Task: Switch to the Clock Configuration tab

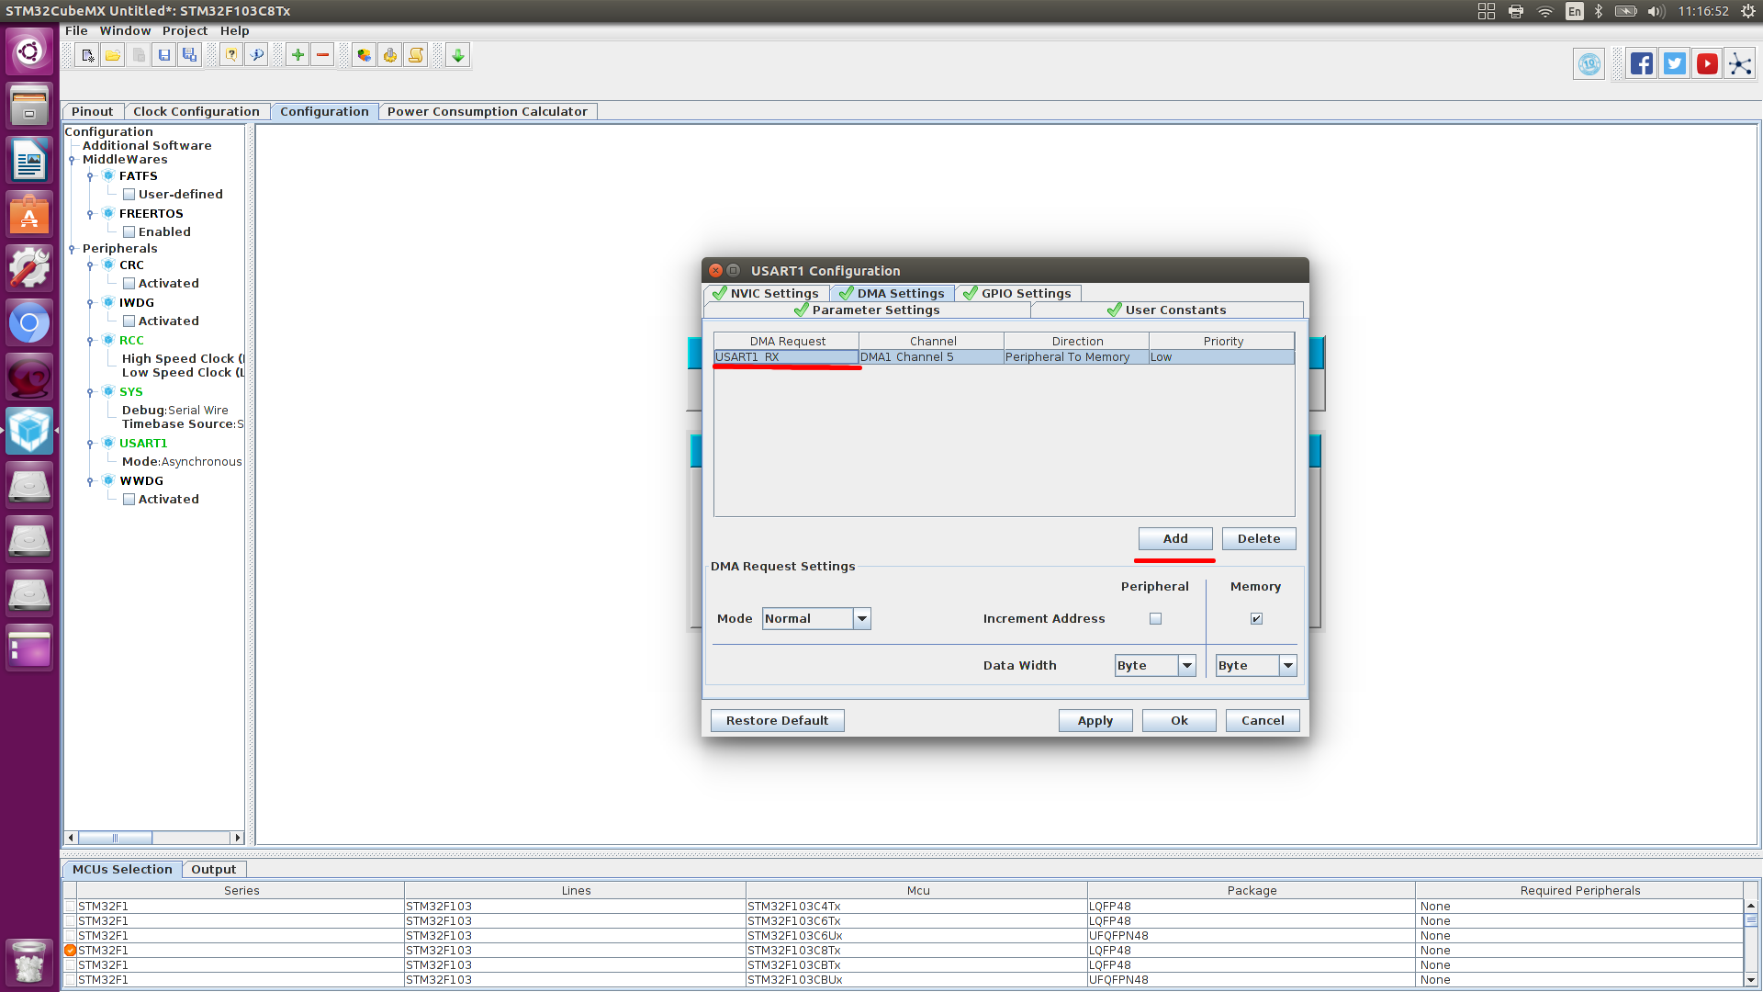Action: pos(197,111)
